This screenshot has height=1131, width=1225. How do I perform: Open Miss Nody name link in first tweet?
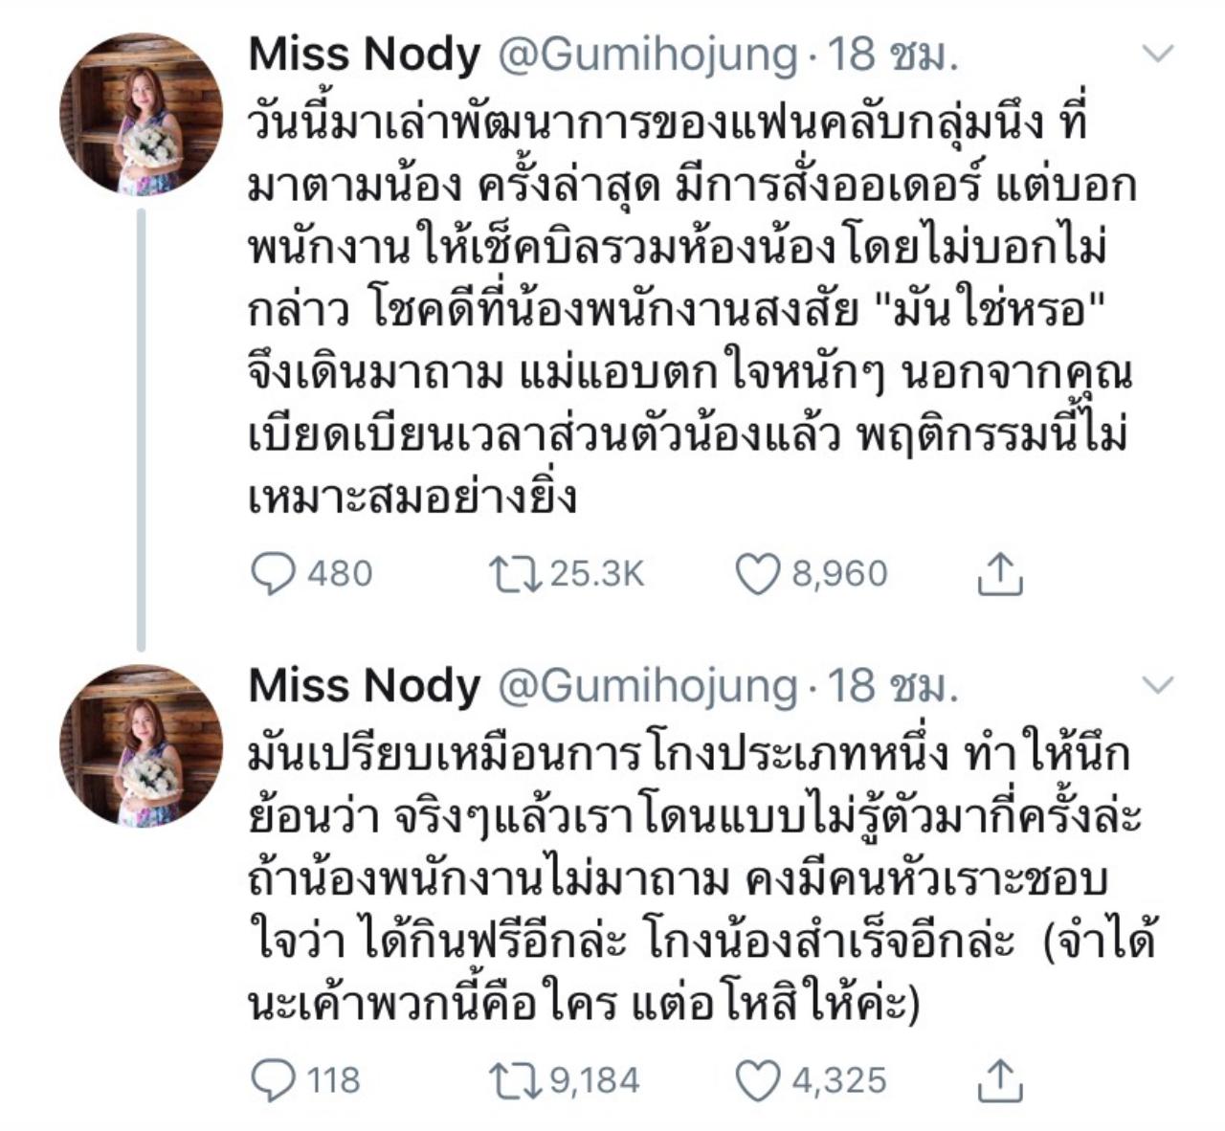click(364, 55)
